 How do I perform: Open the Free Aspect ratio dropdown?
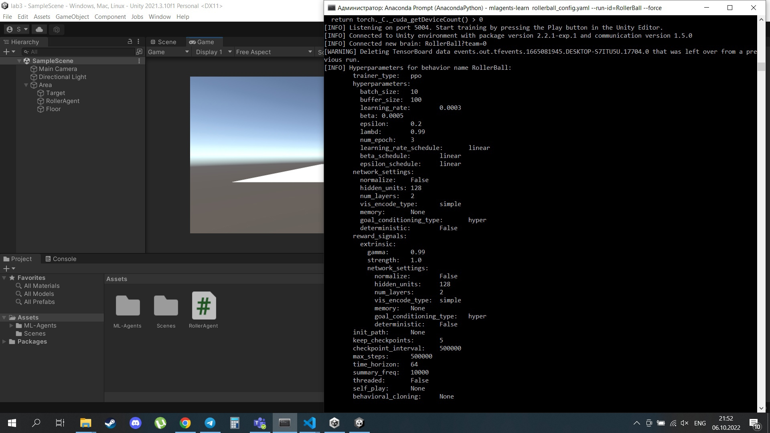pos(274,52)
